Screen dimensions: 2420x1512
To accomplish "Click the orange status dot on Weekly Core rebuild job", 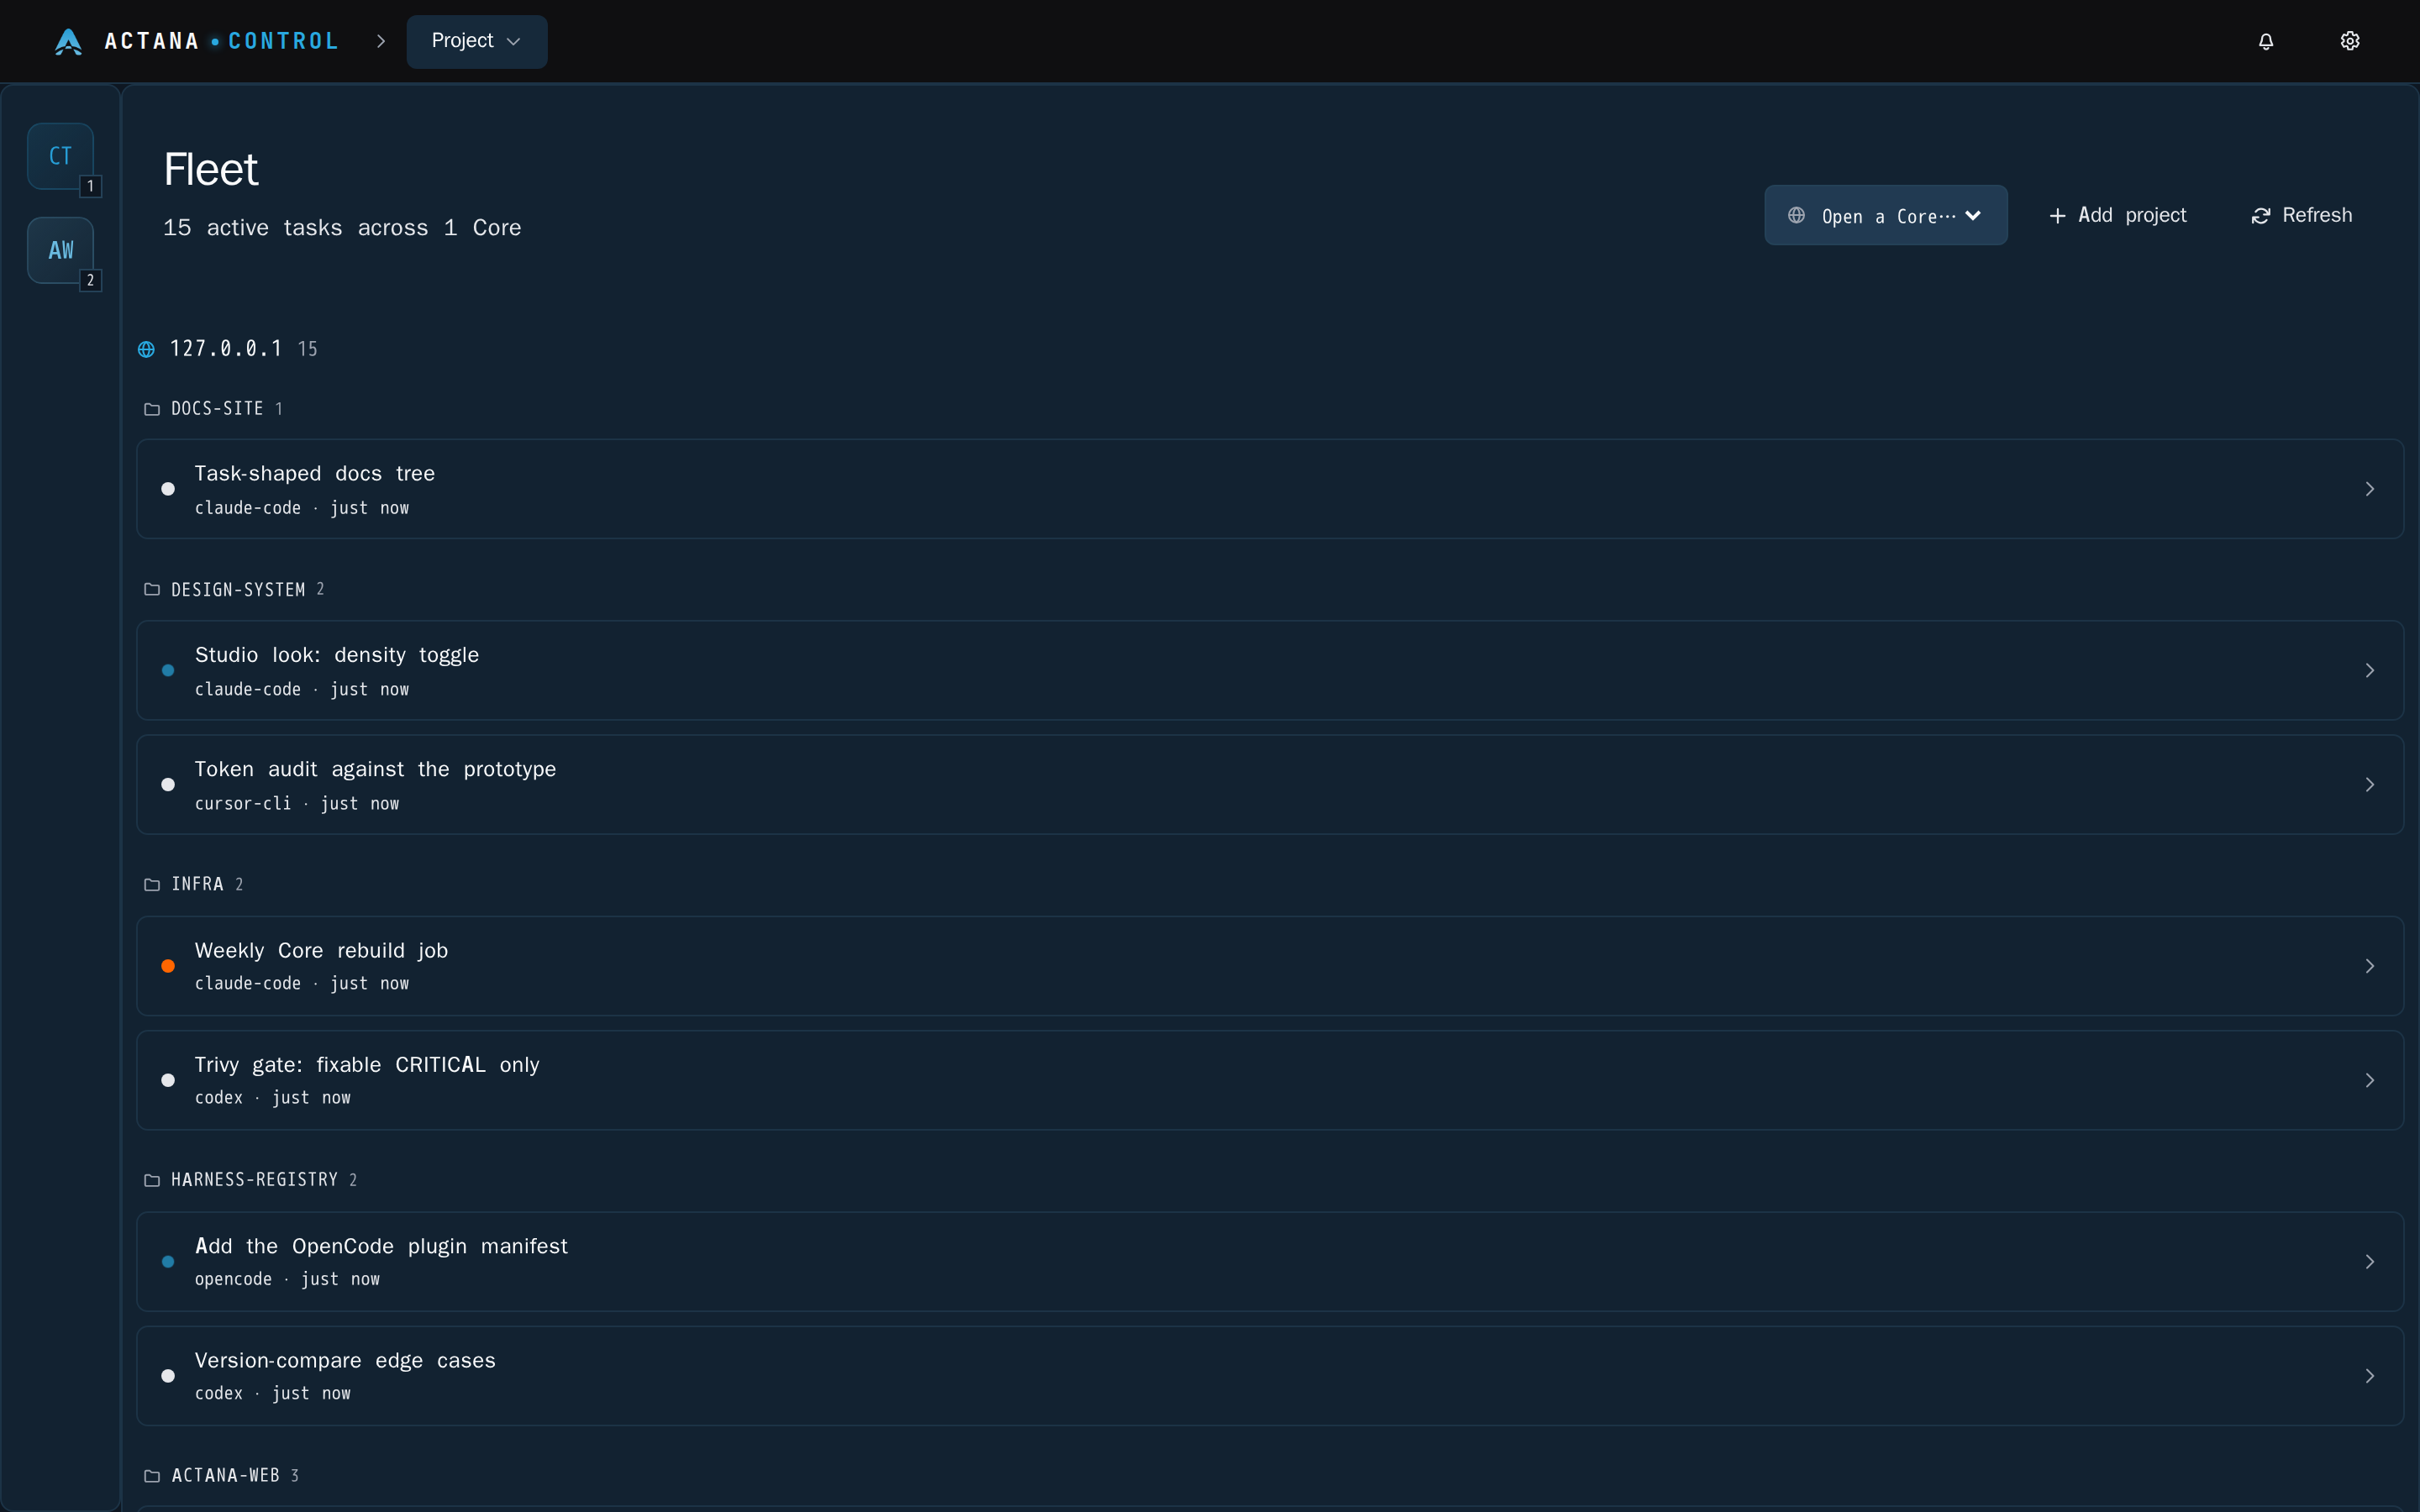I will (x=168, y=966).
